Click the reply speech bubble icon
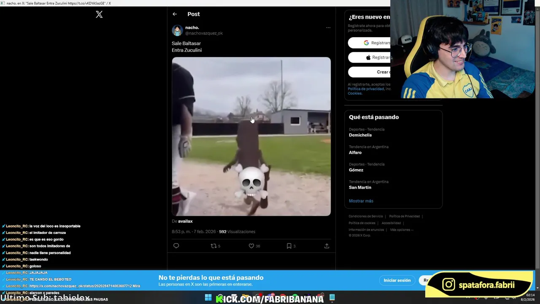The height and width of the screenshot is (304, 540). tap(176, 246)
